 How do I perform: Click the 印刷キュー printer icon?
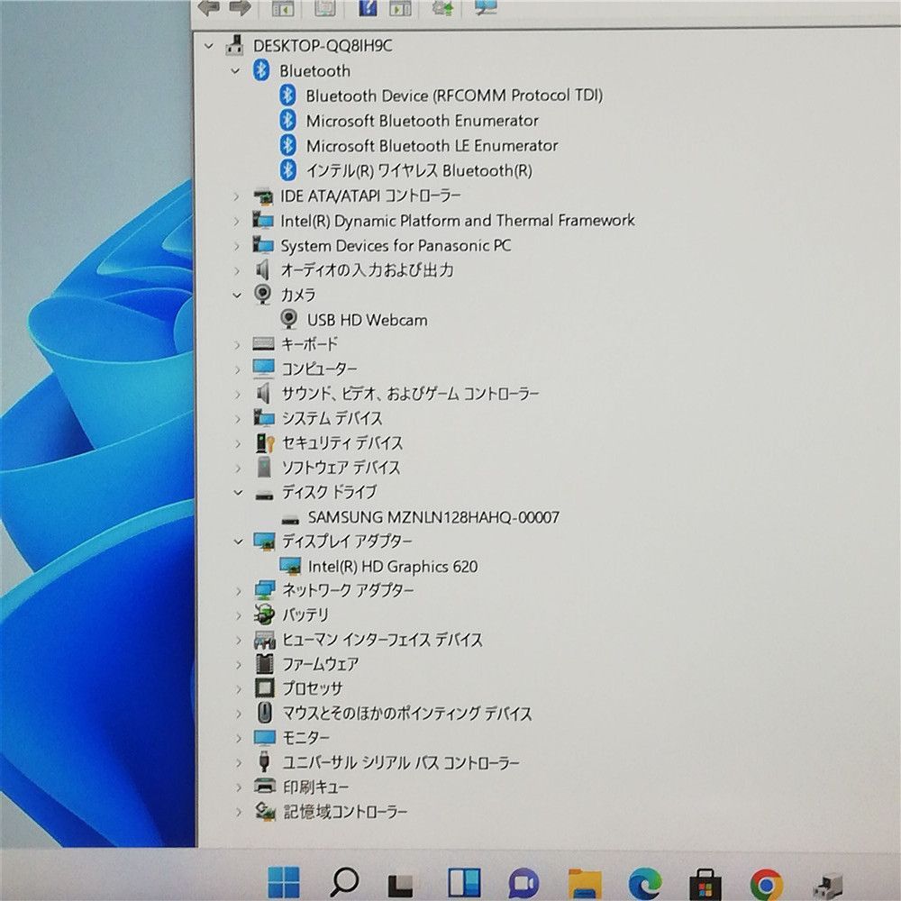265,786
